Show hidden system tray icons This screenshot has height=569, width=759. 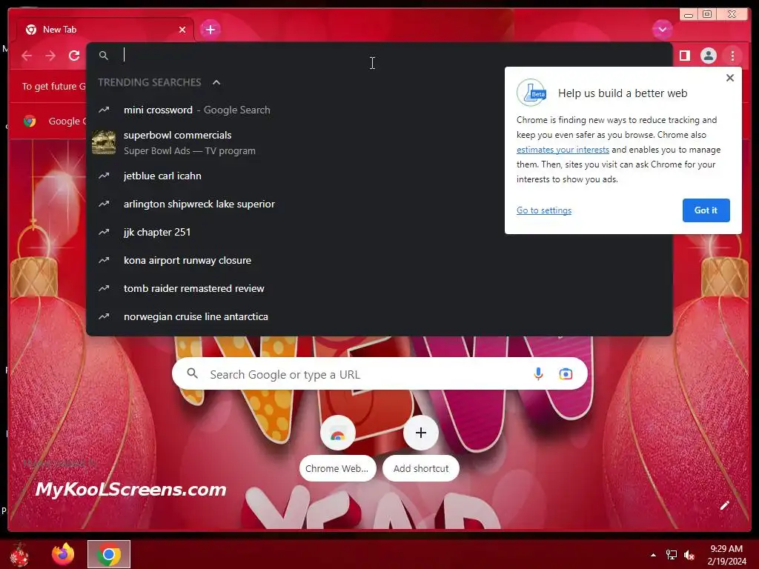pos(653,555)
